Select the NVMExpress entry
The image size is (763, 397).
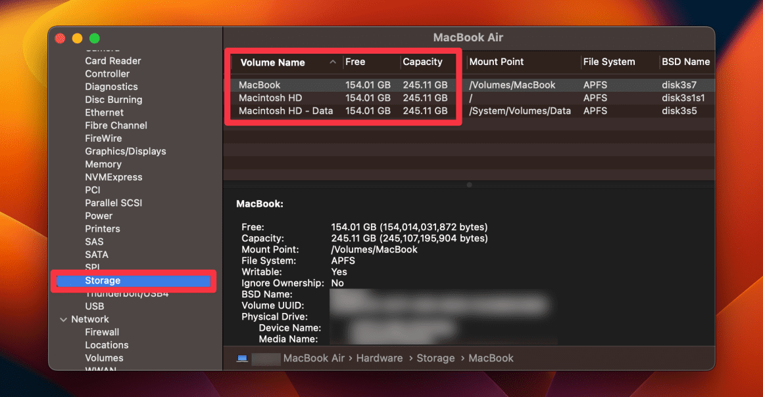pyautogui.click(x=113, y=177)
